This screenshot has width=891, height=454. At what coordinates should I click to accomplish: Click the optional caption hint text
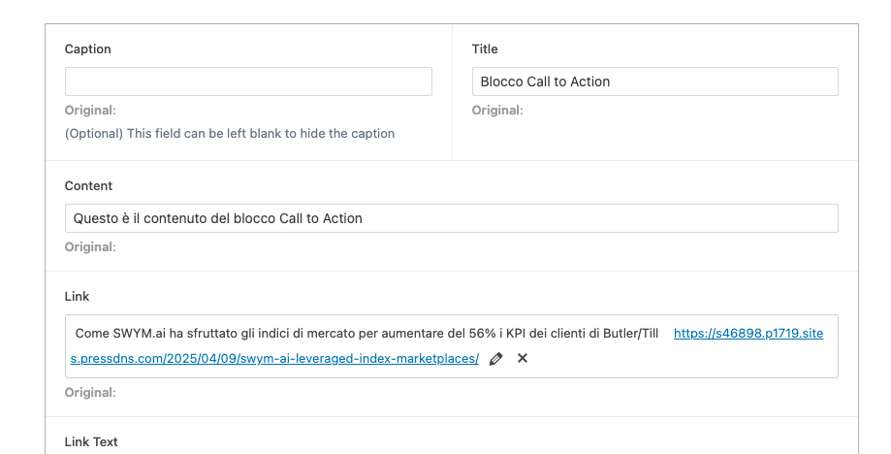[230, 134]
